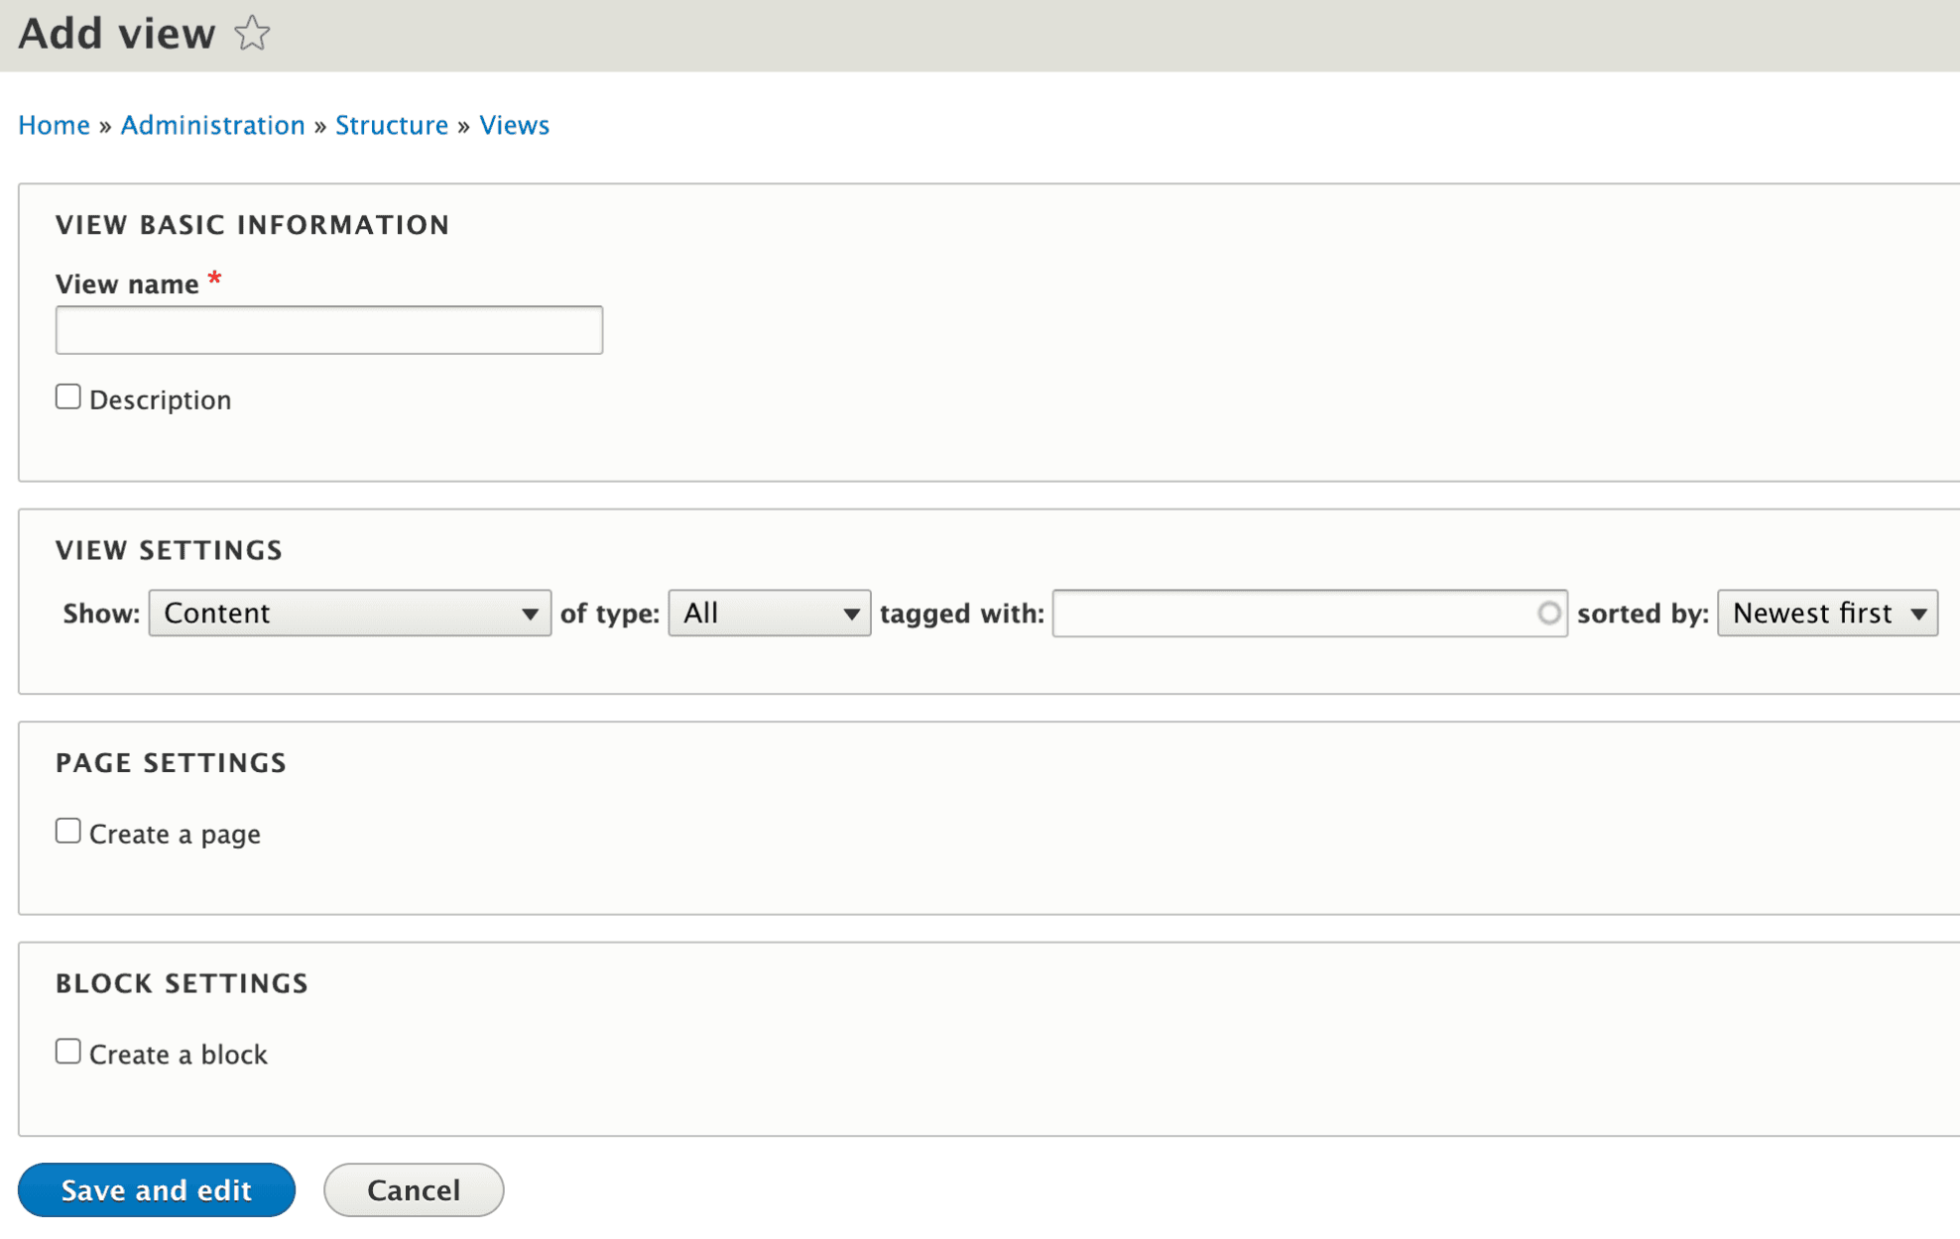Focus the View name text field
Viewport: 1960px width, 1239px height.
(x=329, y=330)
